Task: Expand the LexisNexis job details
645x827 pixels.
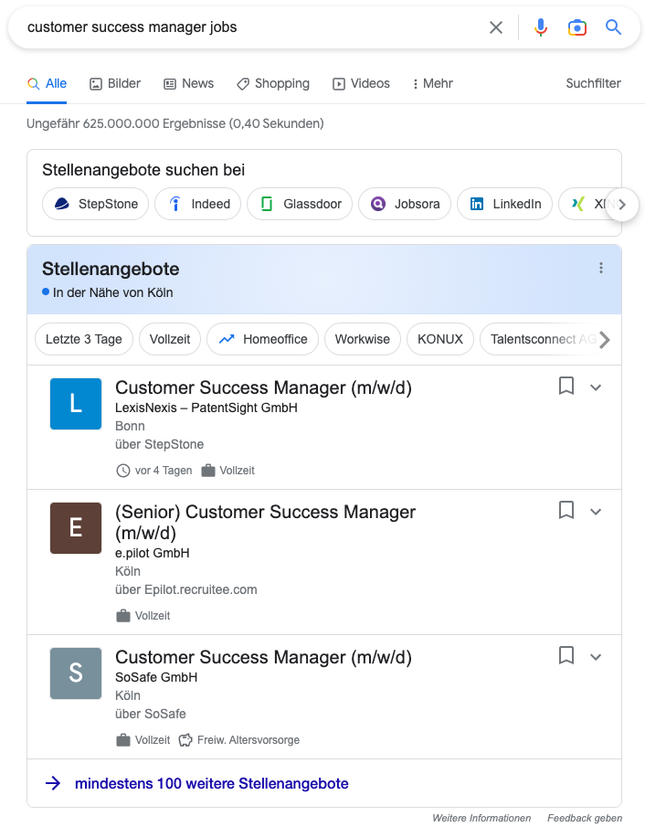Action: pos(596,387)
